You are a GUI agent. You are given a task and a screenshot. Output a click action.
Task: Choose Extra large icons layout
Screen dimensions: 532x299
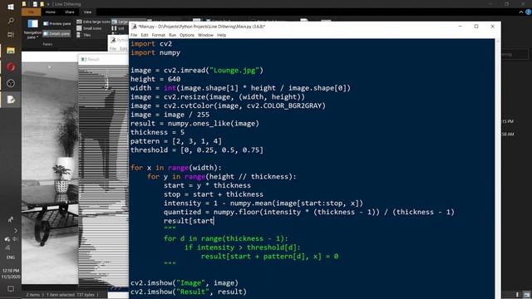click(93, 22)
